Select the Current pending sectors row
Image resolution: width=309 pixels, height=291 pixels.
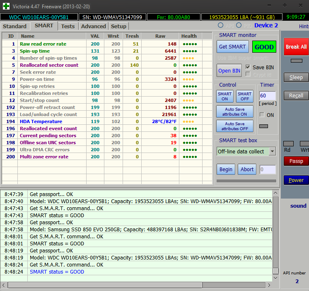coord(107,136)
